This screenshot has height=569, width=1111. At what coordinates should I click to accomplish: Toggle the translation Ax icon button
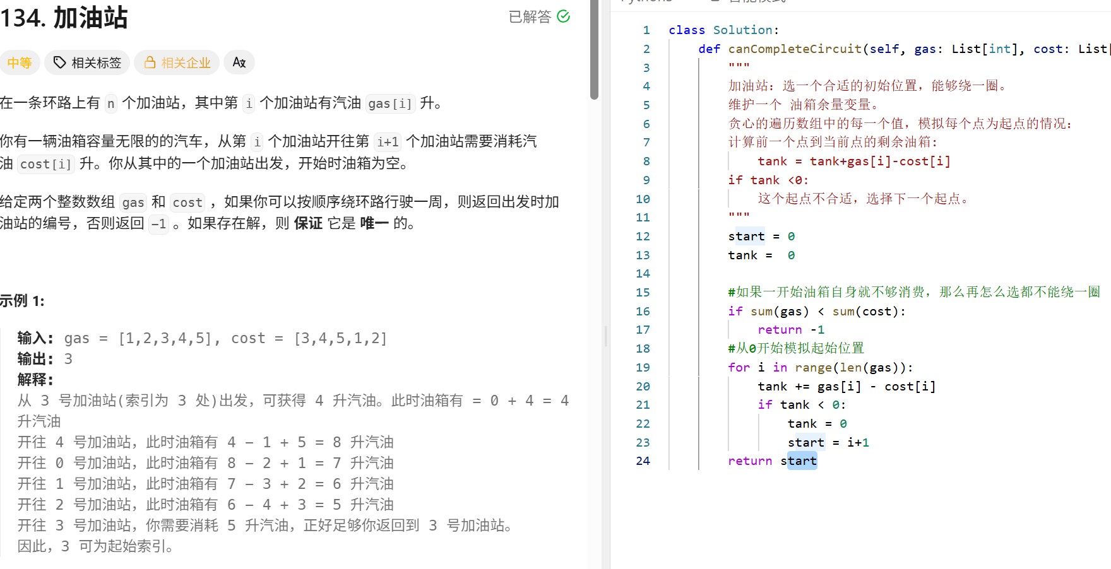tap(239, 62)
